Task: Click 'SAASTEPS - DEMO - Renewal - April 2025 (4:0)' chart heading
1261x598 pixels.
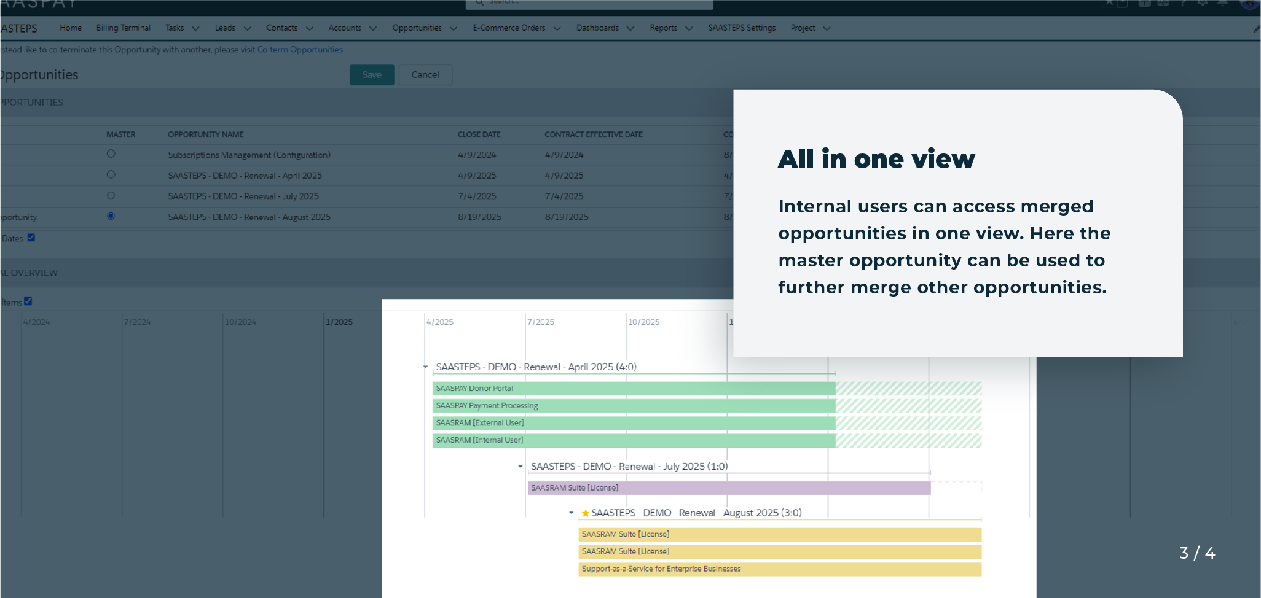Action: pos(536,367)
